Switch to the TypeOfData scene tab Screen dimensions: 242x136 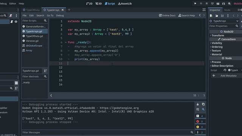pos(31,10)
